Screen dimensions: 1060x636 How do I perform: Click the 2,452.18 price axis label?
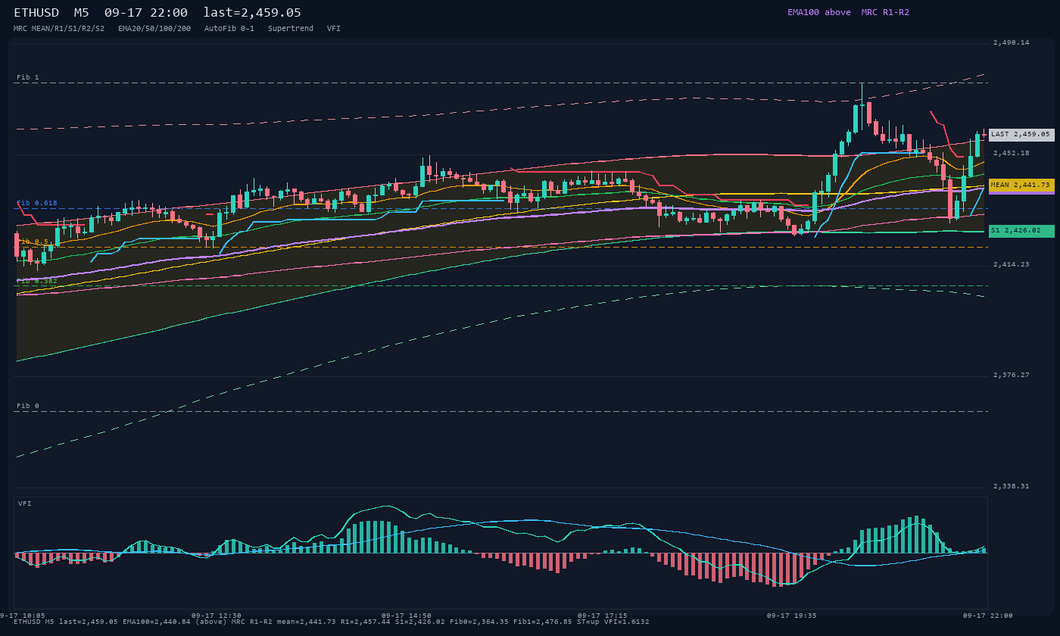[x=1012, y=153]
